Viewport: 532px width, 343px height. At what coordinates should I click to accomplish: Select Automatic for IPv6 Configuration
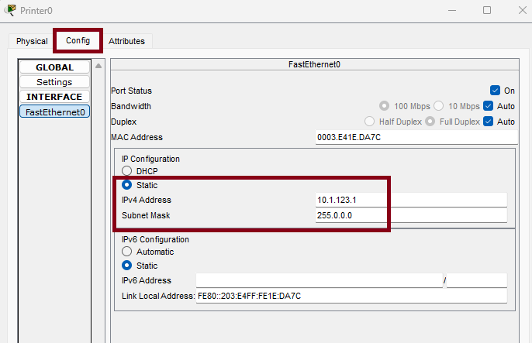tap(126, 251)
